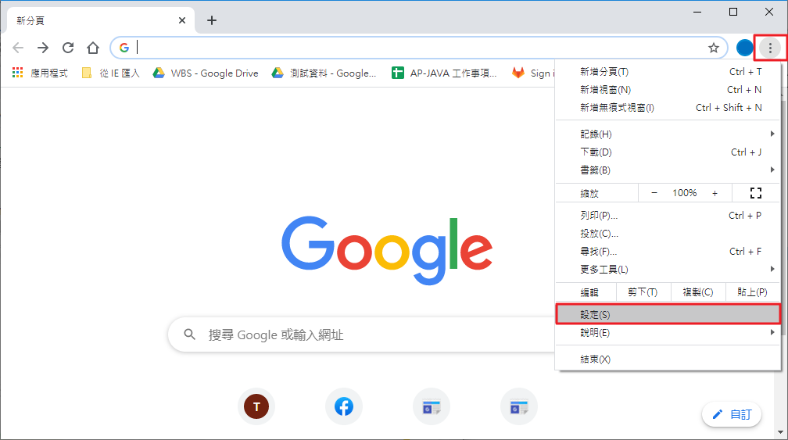Click the address bar input

click(x=417, y=48)
